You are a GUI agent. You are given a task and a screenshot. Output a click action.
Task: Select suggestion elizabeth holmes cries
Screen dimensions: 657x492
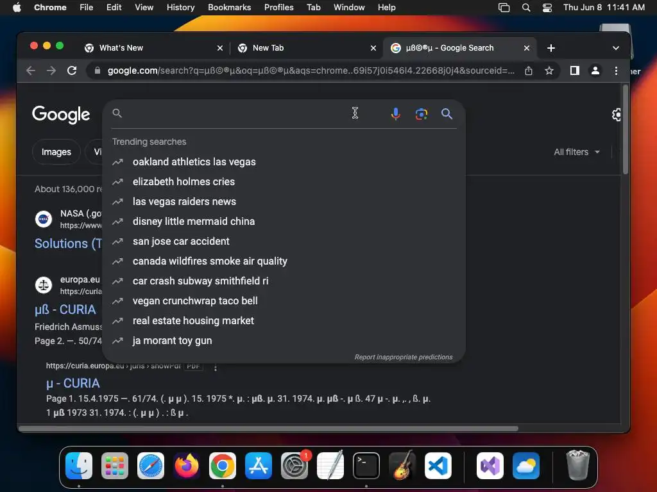coord(284,181)
